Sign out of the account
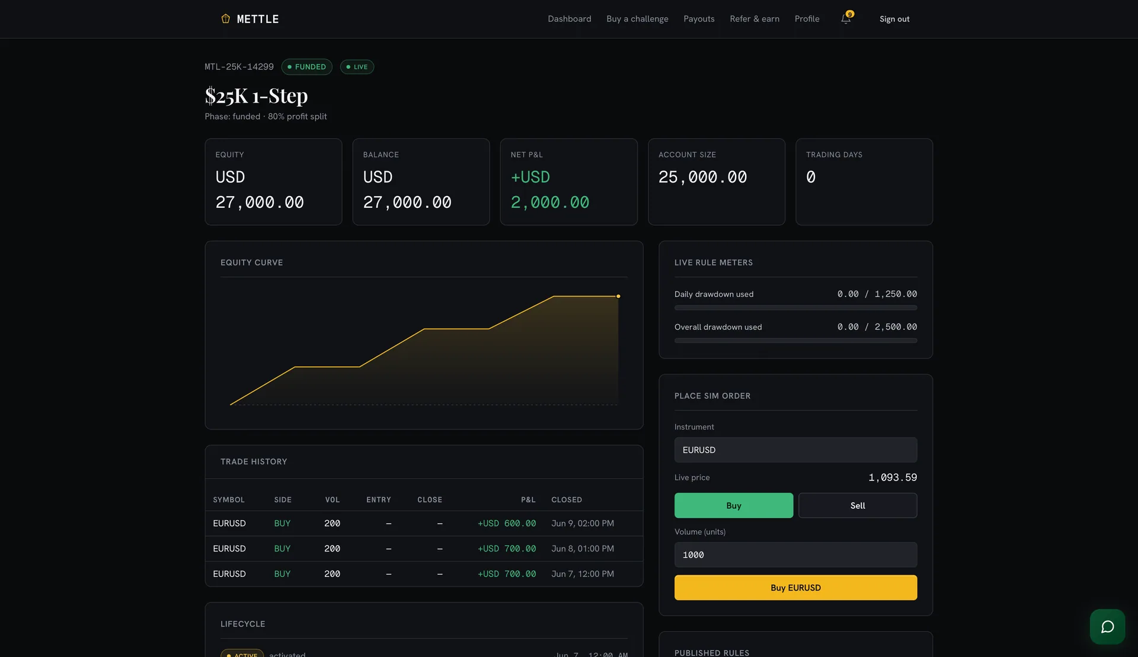Image resolution: width=1138 pixels, height=657 pixels. [x=894, y=19]
